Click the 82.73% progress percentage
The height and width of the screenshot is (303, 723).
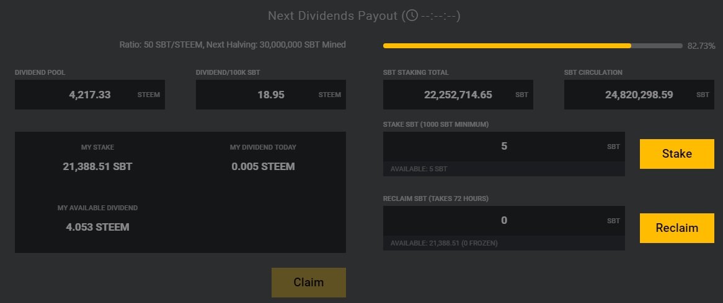[701, 46]
